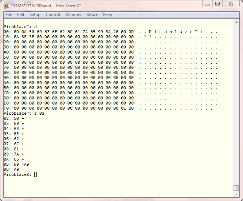This screenshot has height=201, width=243.
Task: Click the '06: 62 +' line
Action: point(14,139)
